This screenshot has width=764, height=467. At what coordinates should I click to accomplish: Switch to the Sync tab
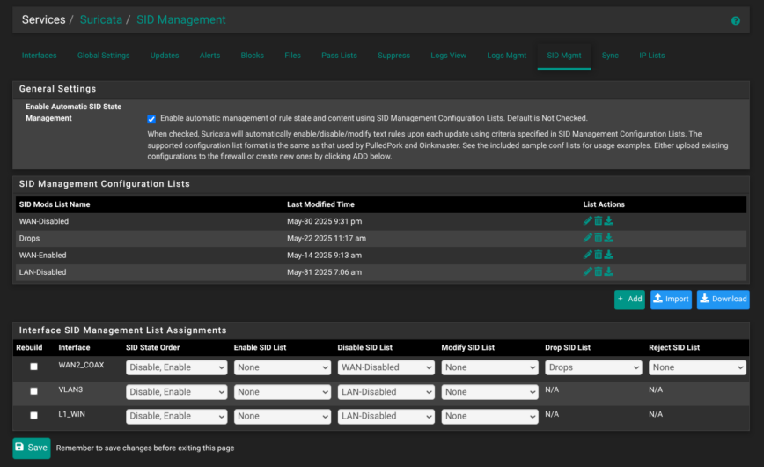click(610, 56)
